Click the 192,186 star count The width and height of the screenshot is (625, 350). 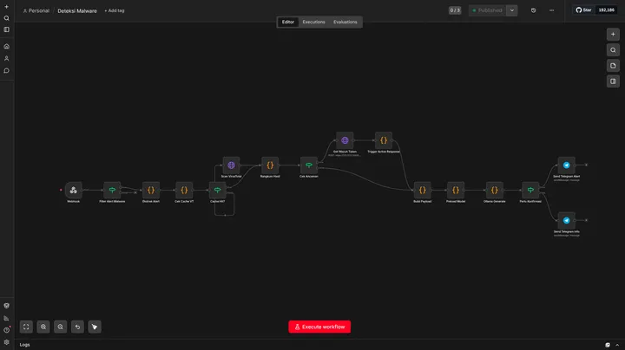606,10
